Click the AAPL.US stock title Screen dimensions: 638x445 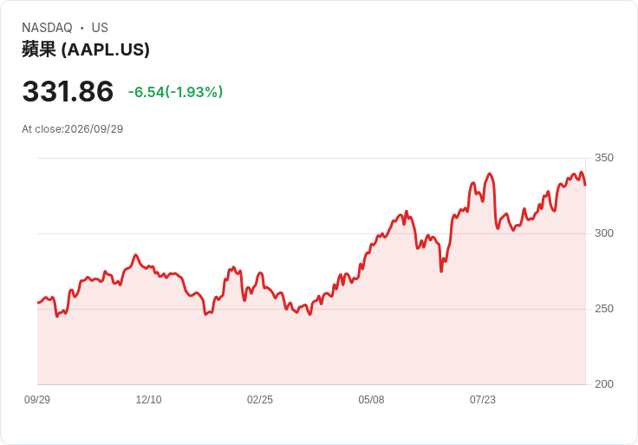[x=86, y=49]
